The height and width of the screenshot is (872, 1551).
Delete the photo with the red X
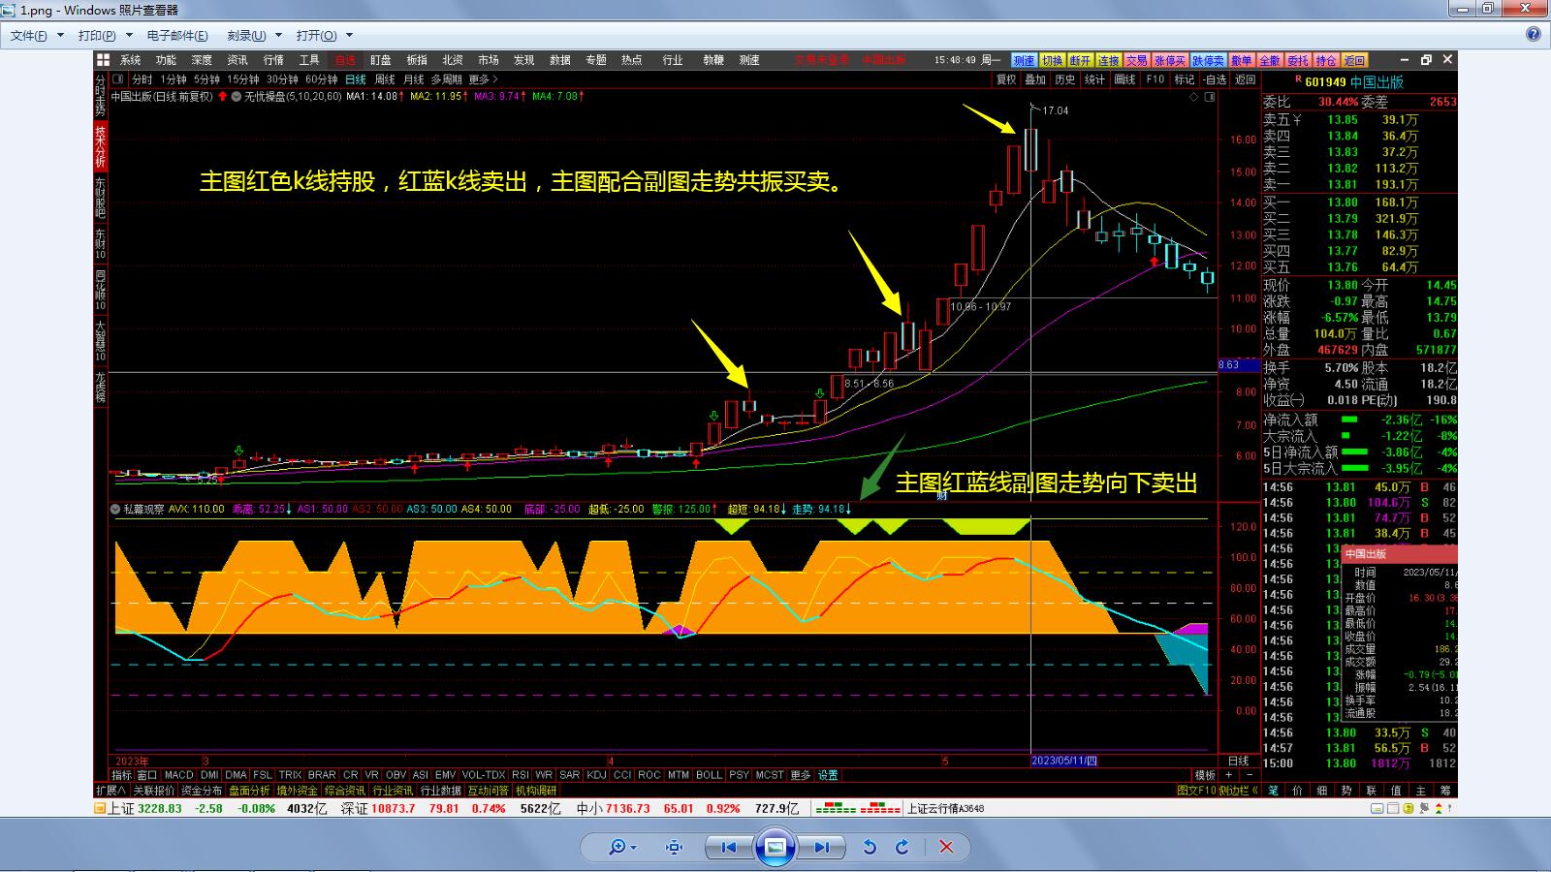point(946,847)
